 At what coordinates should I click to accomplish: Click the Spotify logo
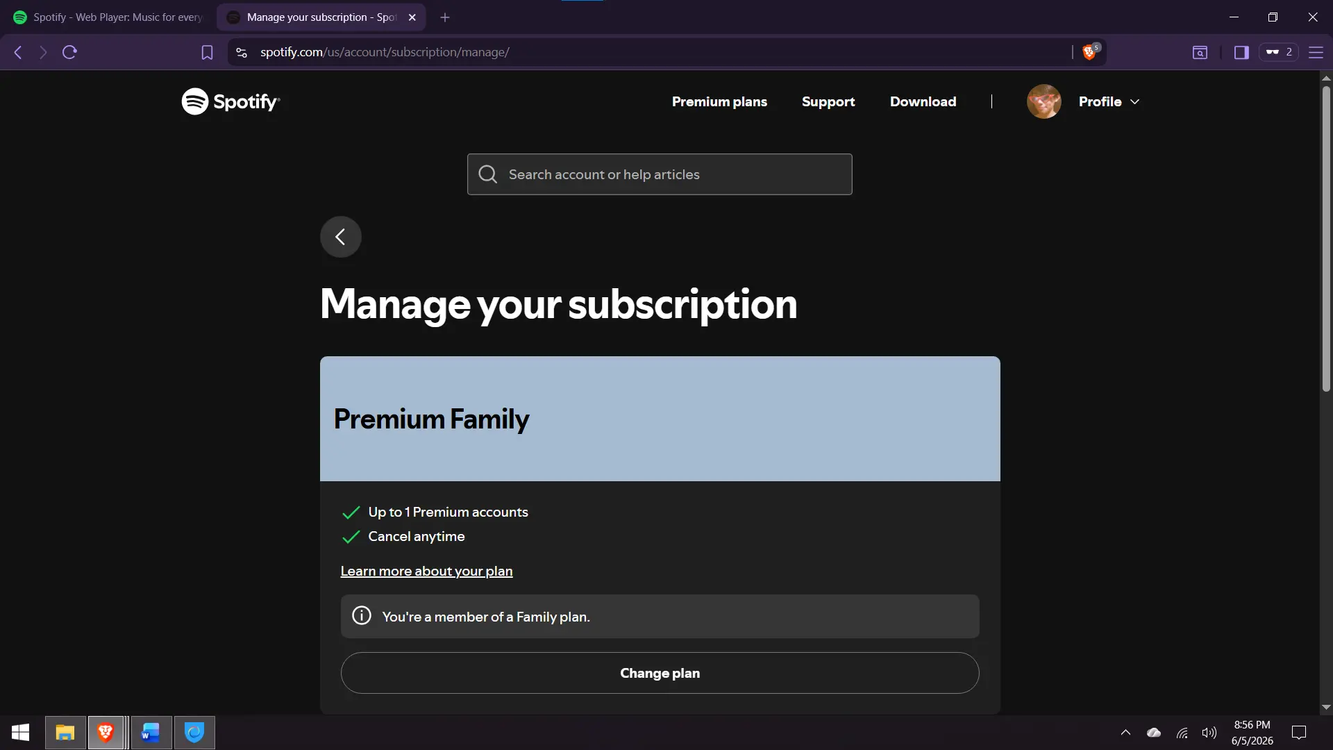coord(230,101)
